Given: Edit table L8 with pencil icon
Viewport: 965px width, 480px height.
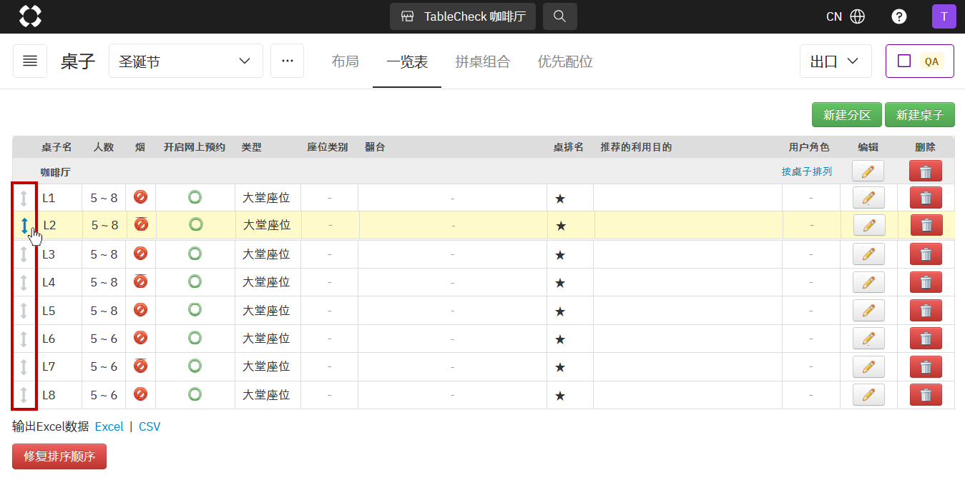Looking at the screenshot, I should (868, 395).
